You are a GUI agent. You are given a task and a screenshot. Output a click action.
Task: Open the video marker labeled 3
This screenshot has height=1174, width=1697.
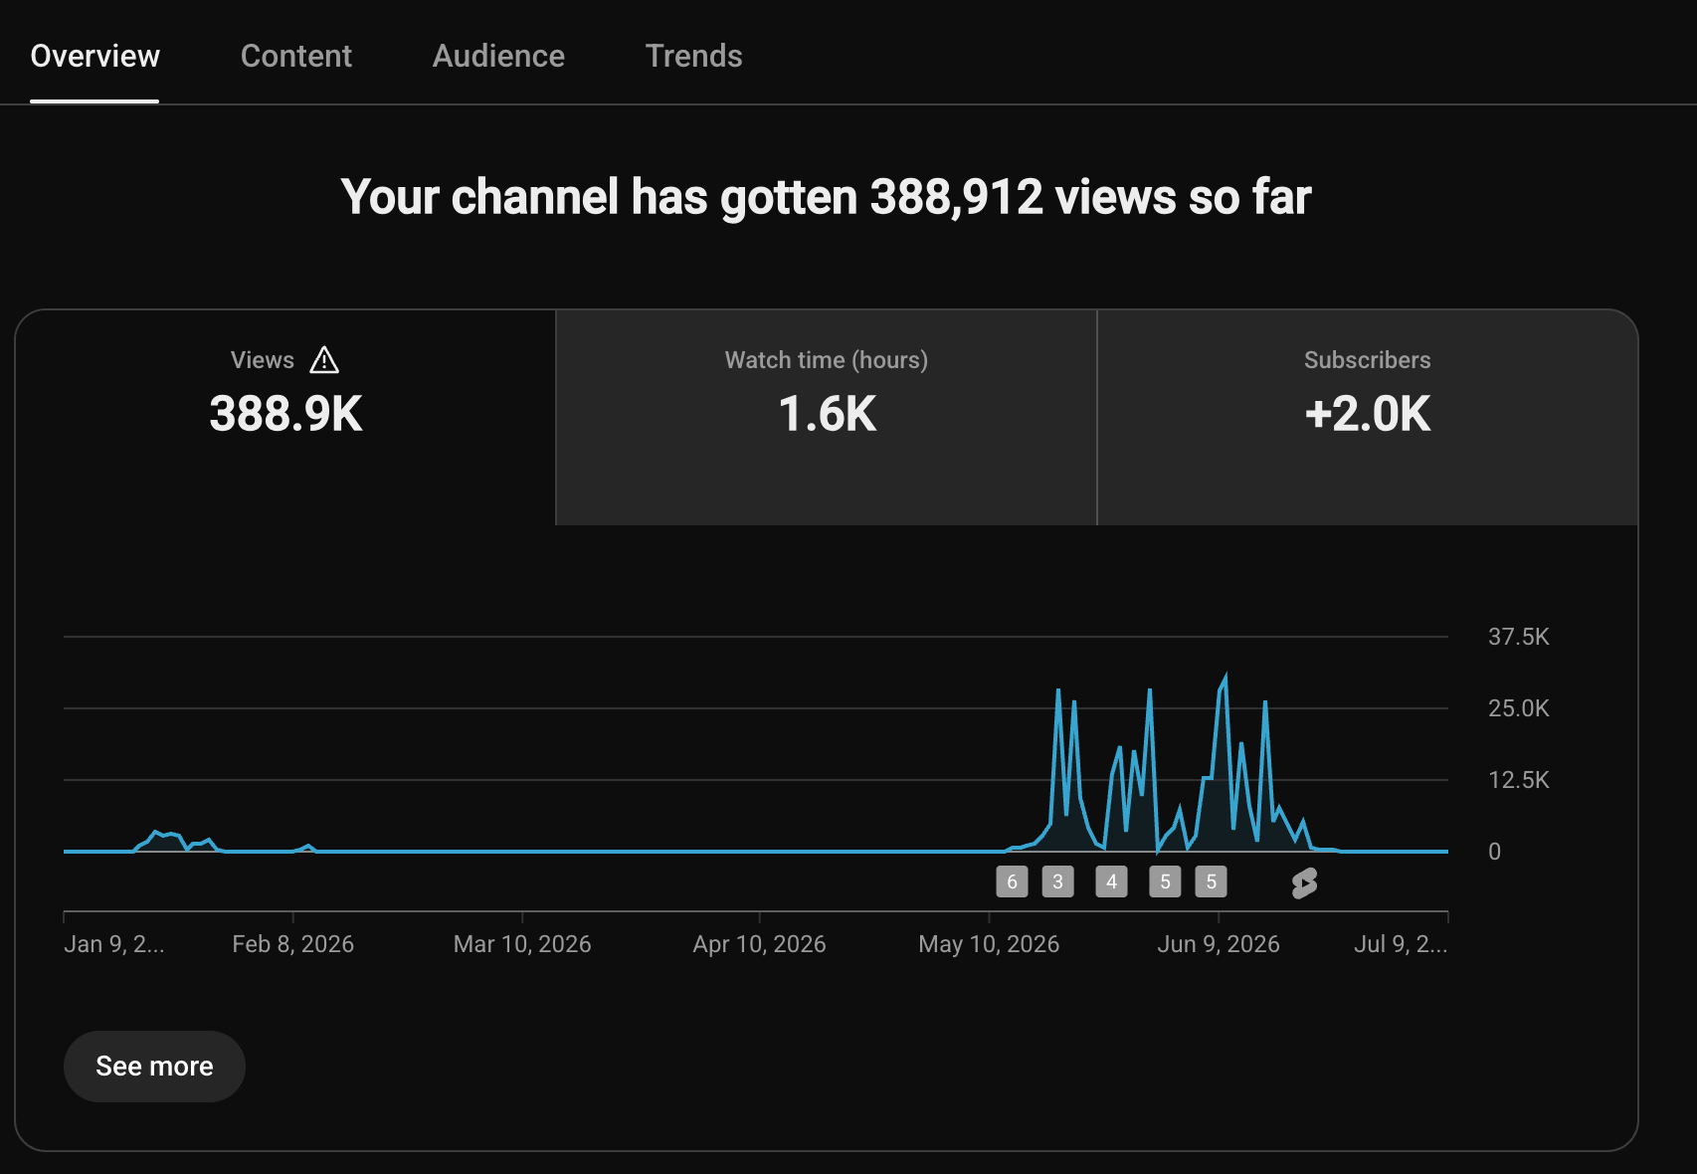pyautogui.click(x=1057, y=881)
